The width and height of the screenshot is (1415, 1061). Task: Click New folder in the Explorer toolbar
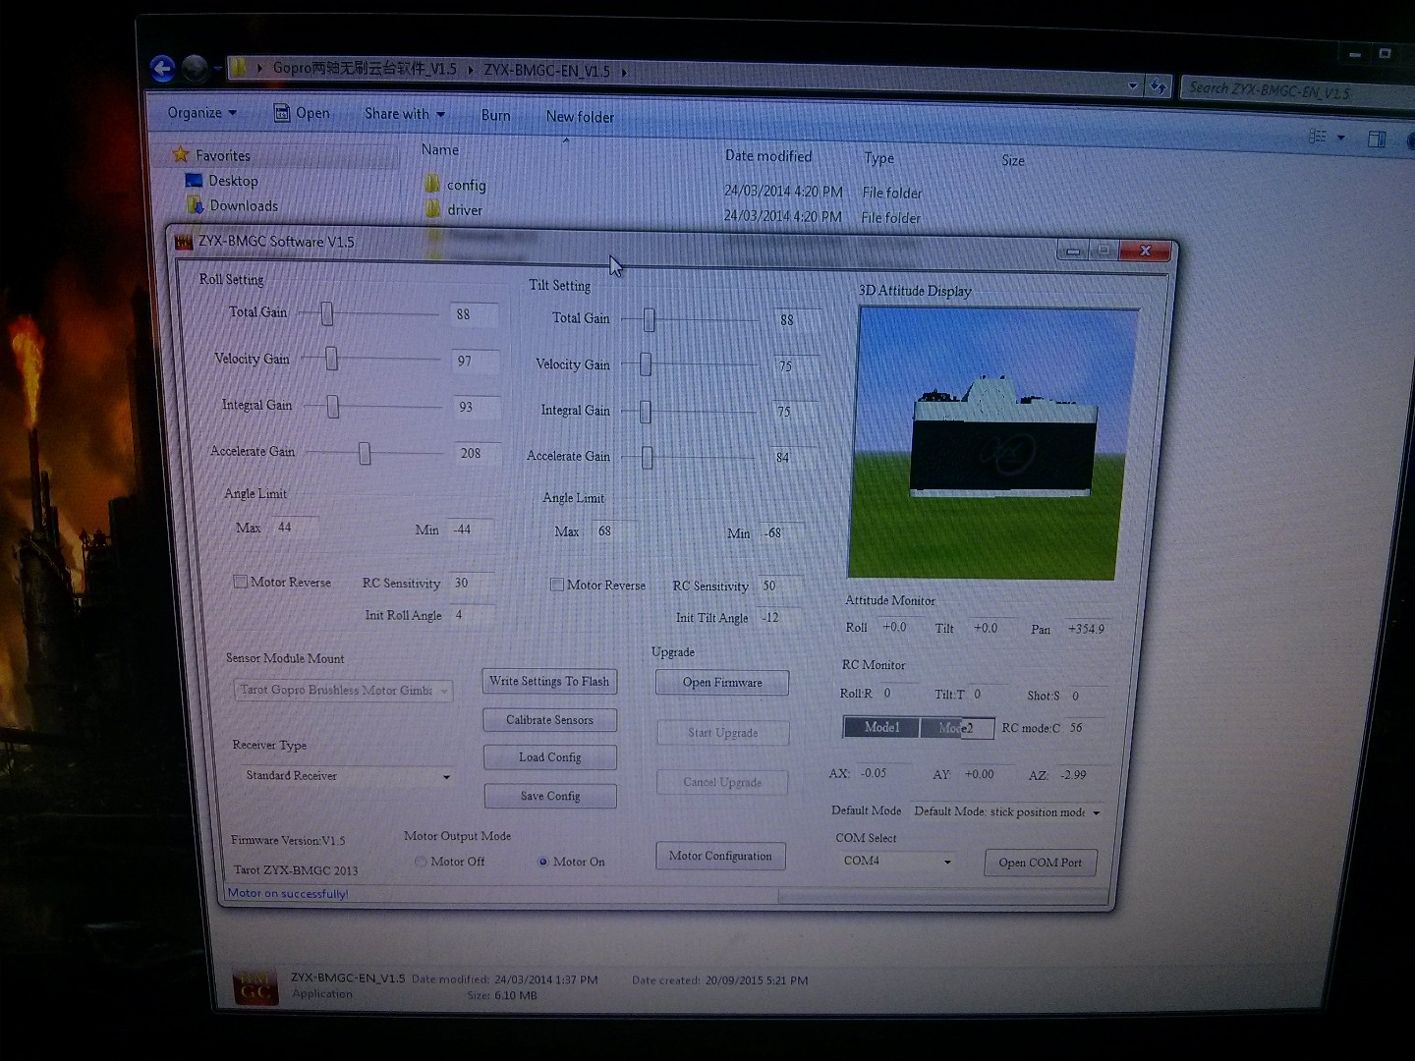[x=580, y=117]
